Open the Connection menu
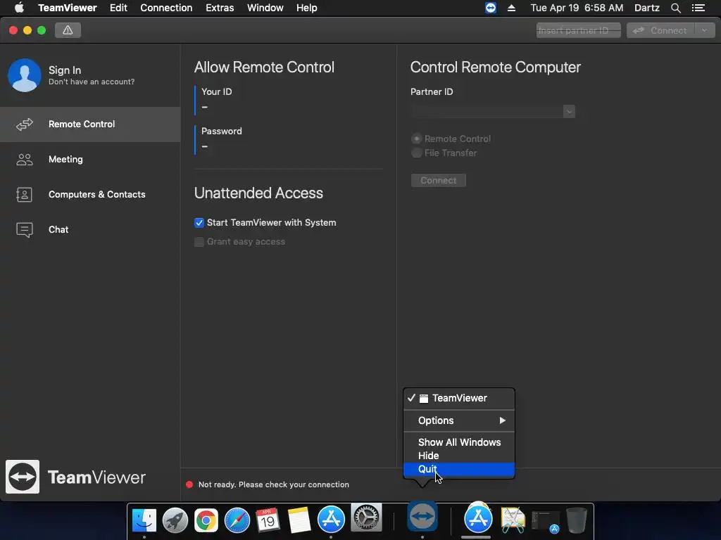 [166, 8]
